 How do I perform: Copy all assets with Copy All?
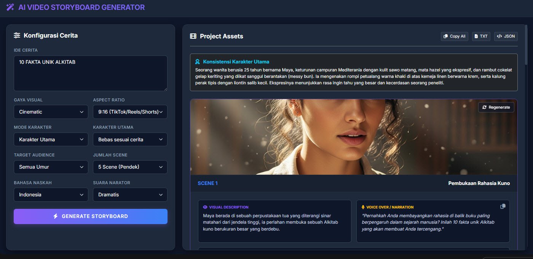(x=455, y=36)
